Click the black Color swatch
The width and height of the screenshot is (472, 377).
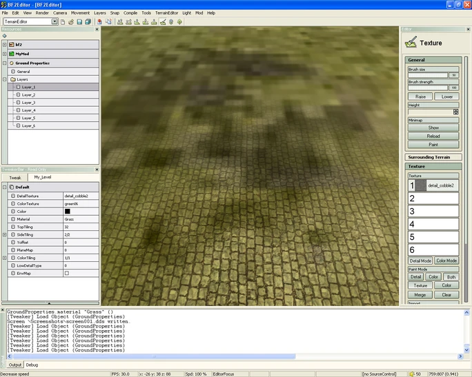click(67, 212)
